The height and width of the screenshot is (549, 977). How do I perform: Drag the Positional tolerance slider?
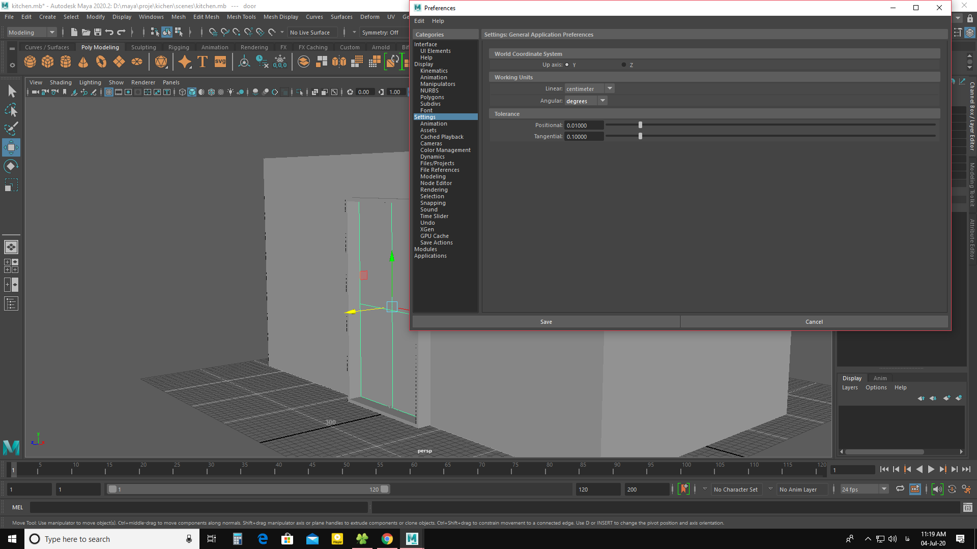[641, 125]
